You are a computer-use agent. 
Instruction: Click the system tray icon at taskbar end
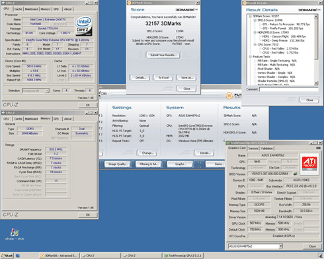coord(321,256)
